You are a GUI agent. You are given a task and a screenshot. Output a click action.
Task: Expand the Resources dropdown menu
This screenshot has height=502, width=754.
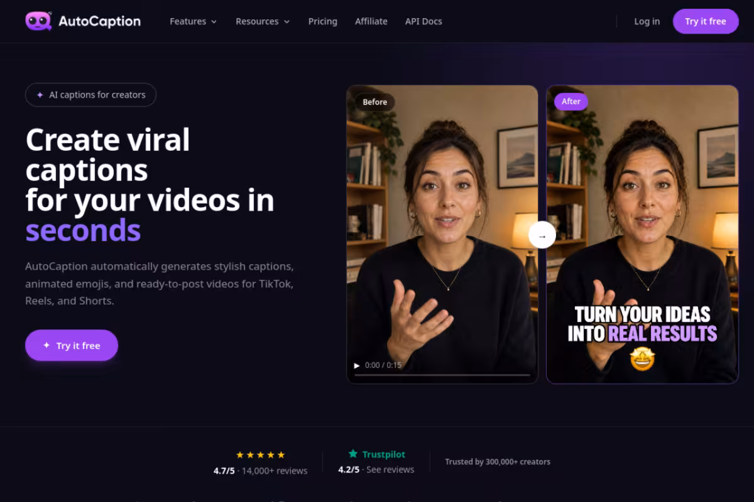(x=263, y=21)
